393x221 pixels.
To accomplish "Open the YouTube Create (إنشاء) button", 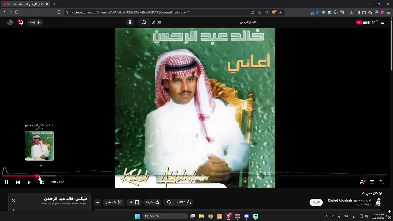I will 35,22.
